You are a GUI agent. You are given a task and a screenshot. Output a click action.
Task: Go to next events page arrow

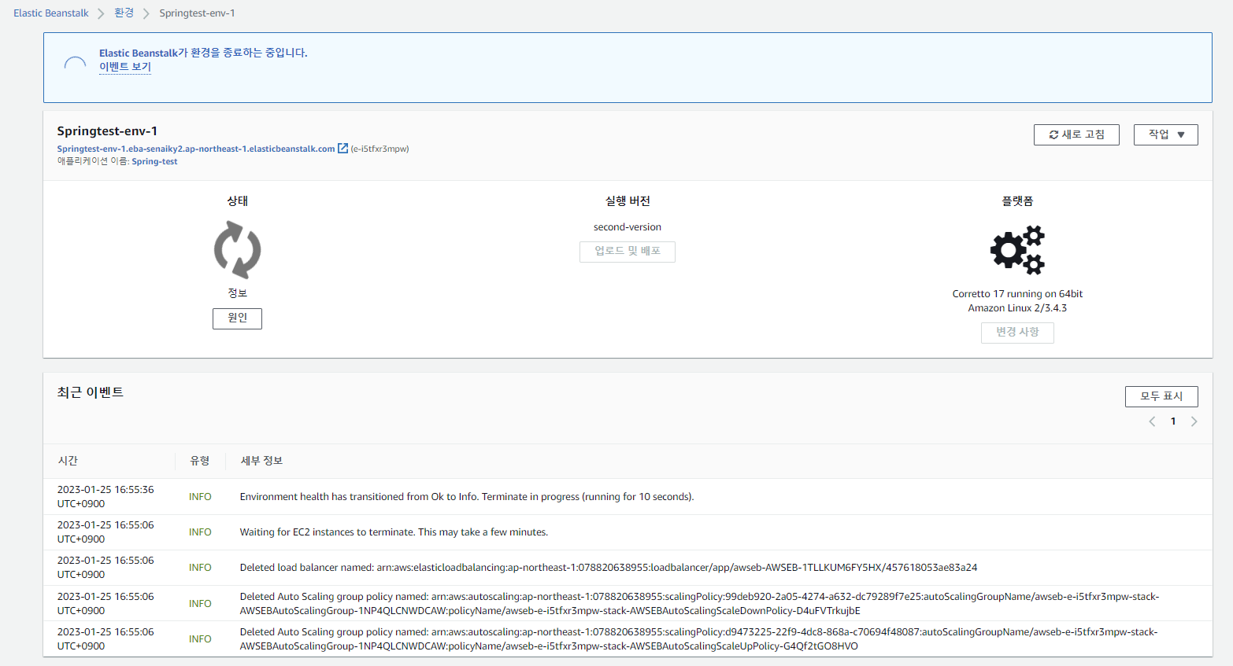pos(1194,421)
